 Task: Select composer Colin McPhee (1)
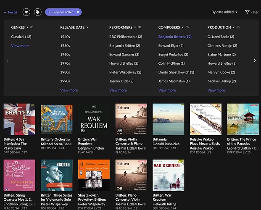(x=171, y=63)
